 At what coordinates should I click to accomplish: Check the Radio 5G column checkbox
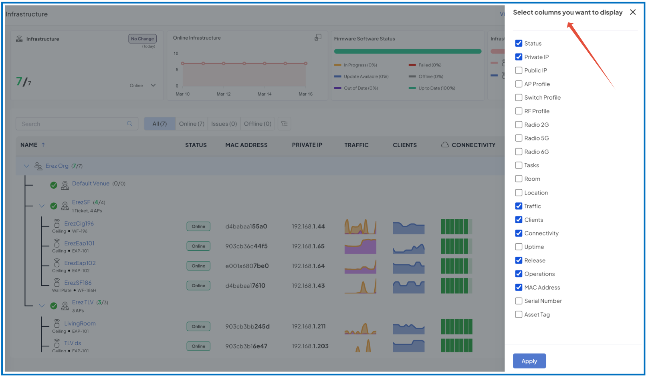519,138
